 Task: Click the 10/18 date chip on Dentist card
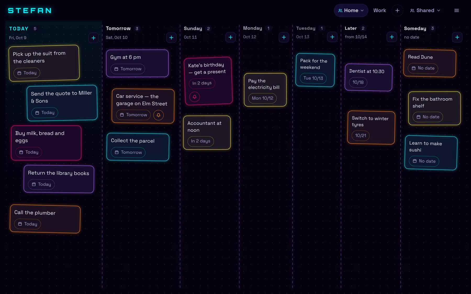coord(358,82)
